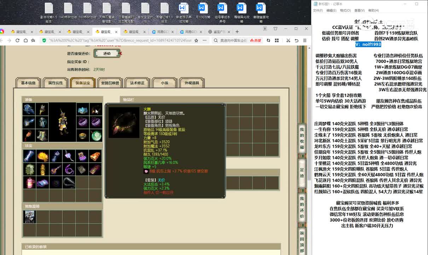Click the green stone tablet treasure
This screenshot has width=428, height=255.
point(29,169)
